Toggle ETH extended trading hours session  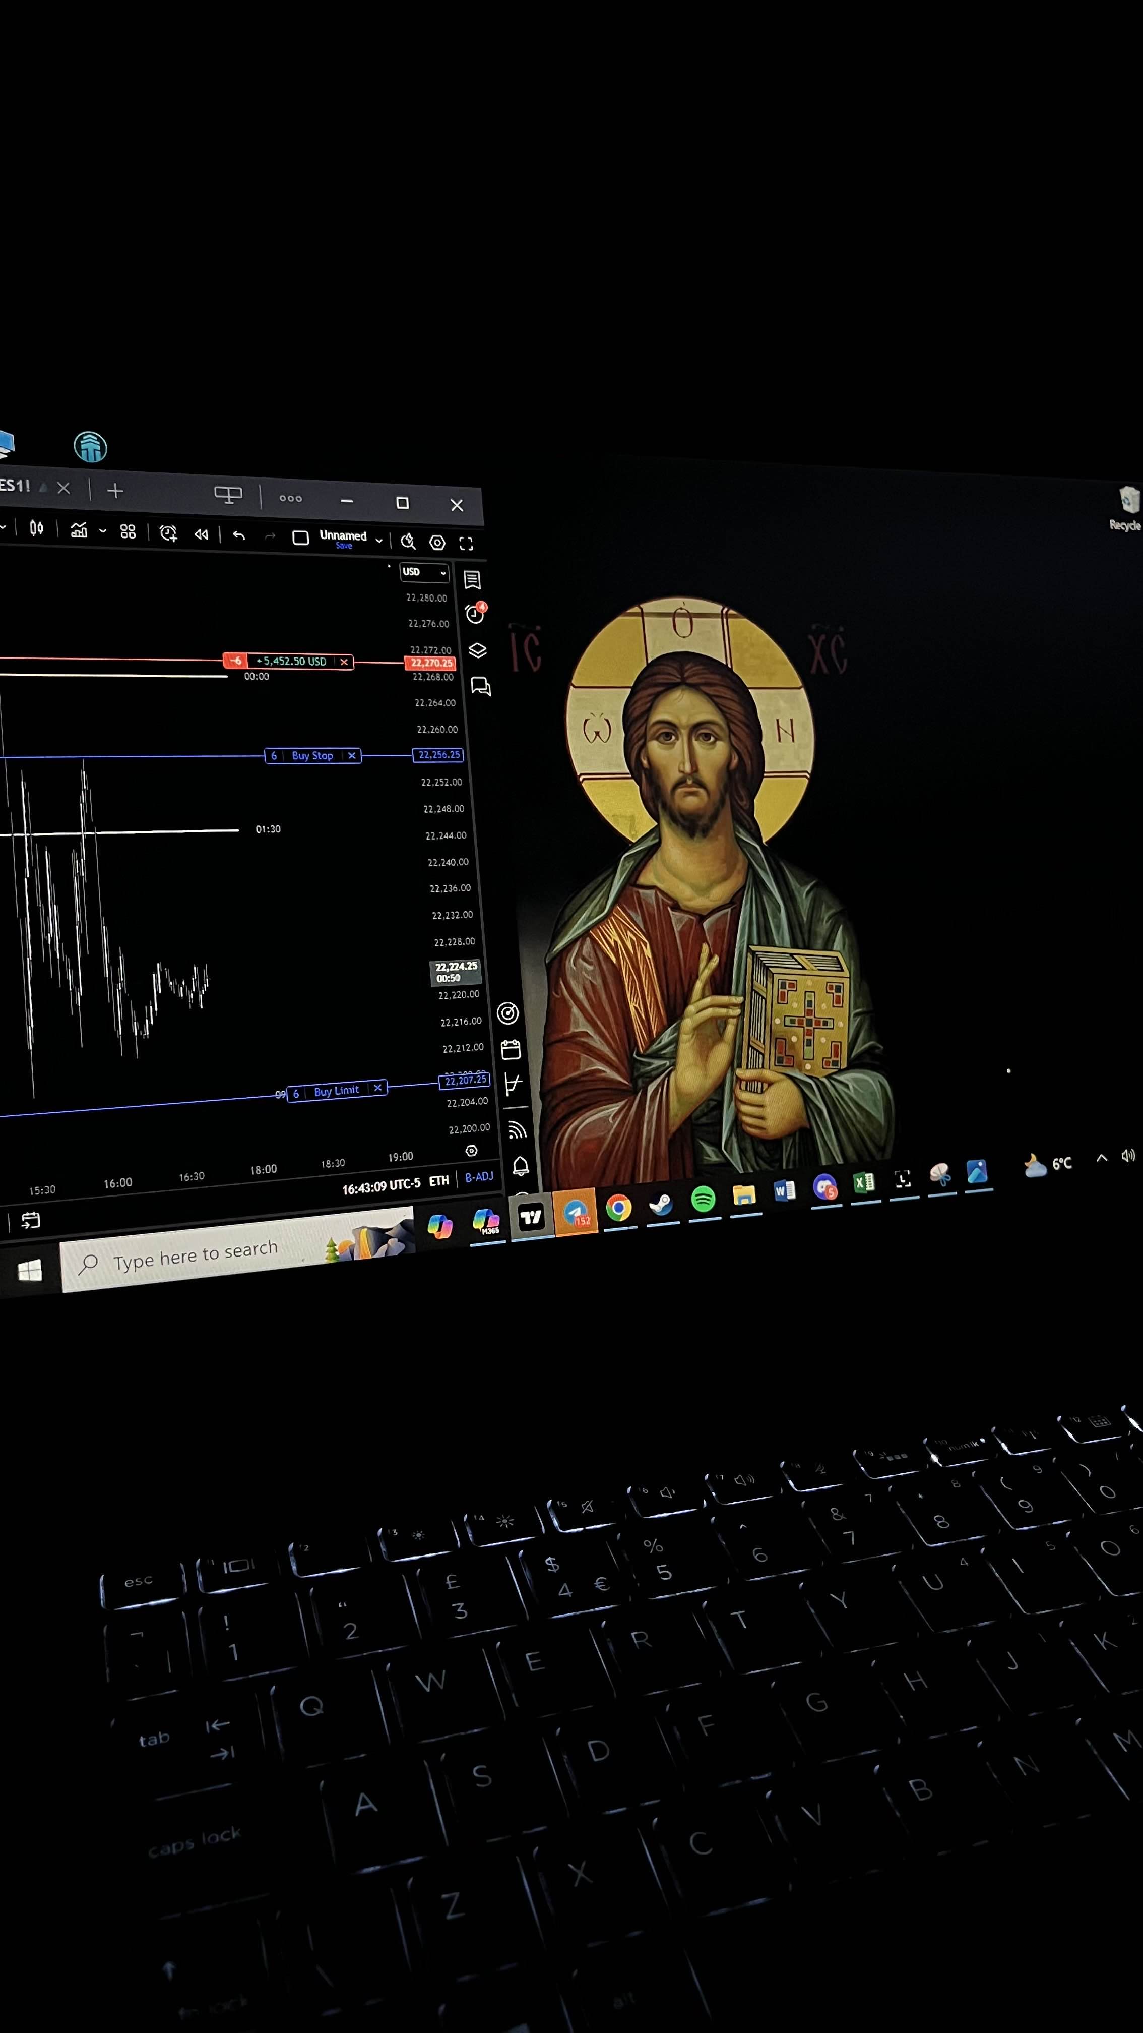coord(438,1181)
